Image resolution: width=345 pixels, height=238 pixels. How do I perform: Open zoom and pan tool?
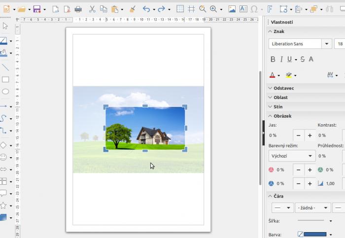(203, 9)
